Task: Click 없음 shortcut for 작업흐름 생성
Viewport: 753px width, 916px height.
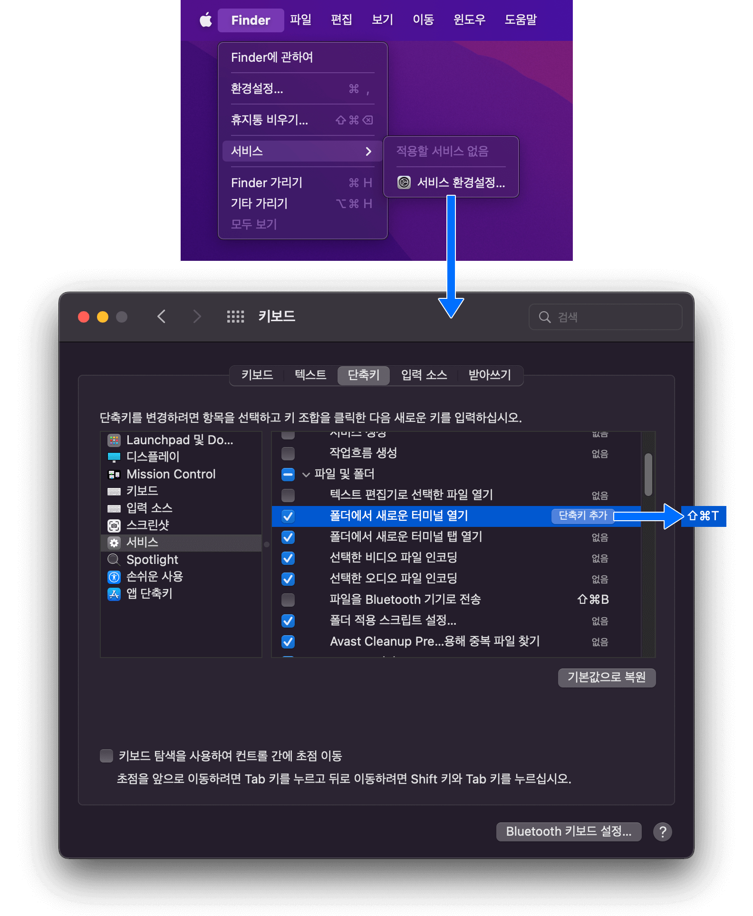Action: click(x=600, y=454)
